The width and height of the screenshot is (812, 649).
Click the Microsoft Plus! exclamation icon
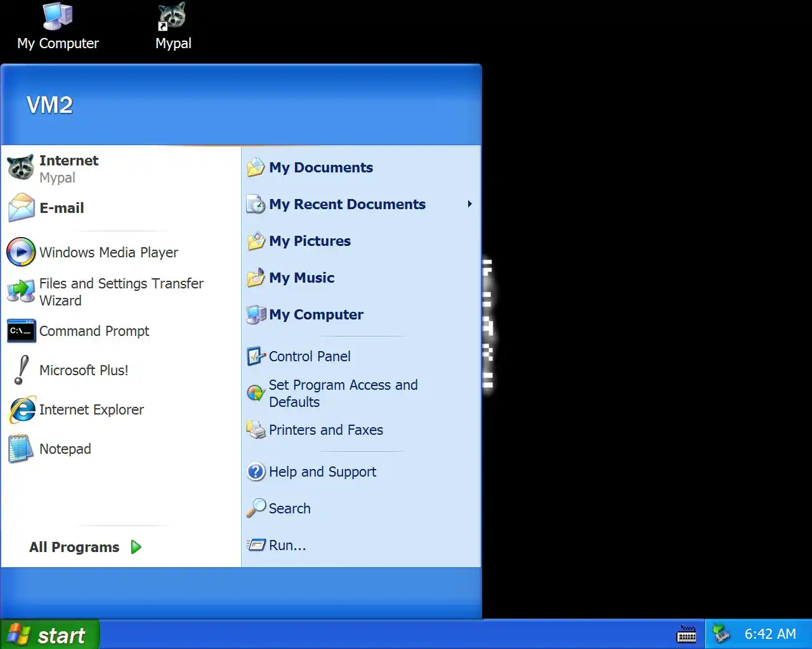[x=22, y=370]
